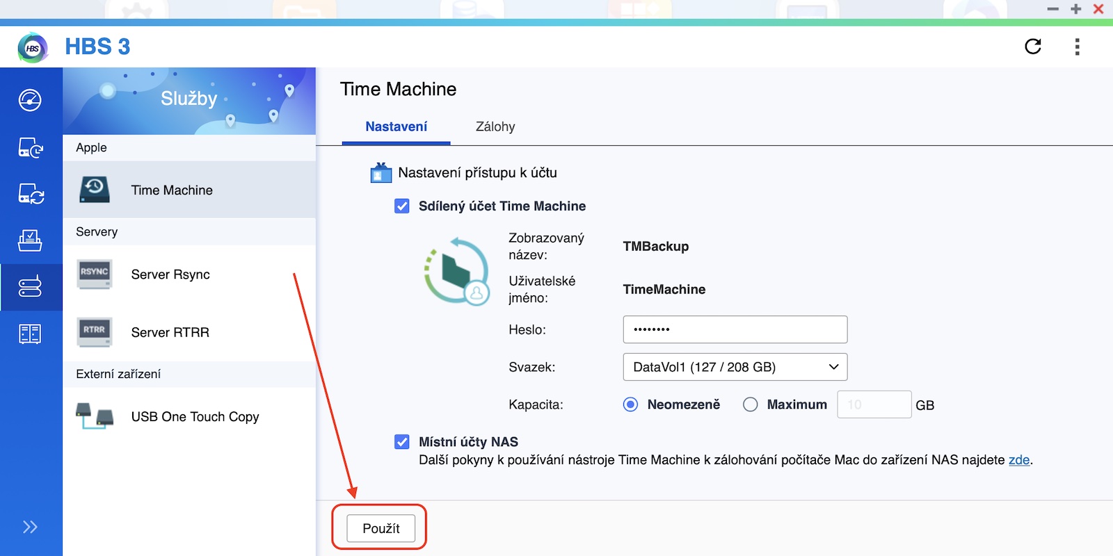Click the Heslo password field

tap(735, 329)
